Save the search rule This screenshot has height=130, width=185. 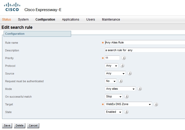[x=7, y=126]
